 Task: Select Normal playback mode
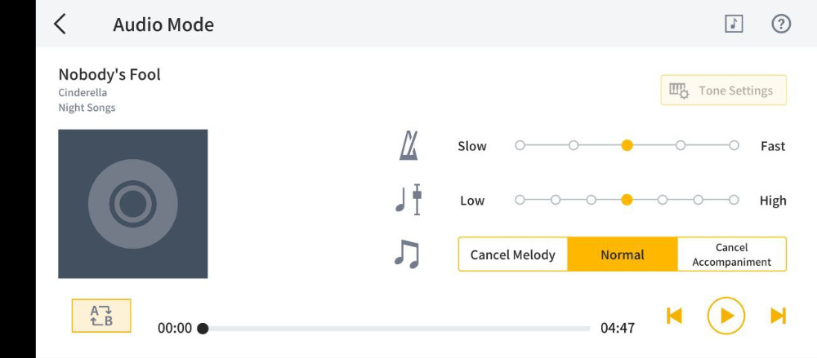click(x=623, y=254)
